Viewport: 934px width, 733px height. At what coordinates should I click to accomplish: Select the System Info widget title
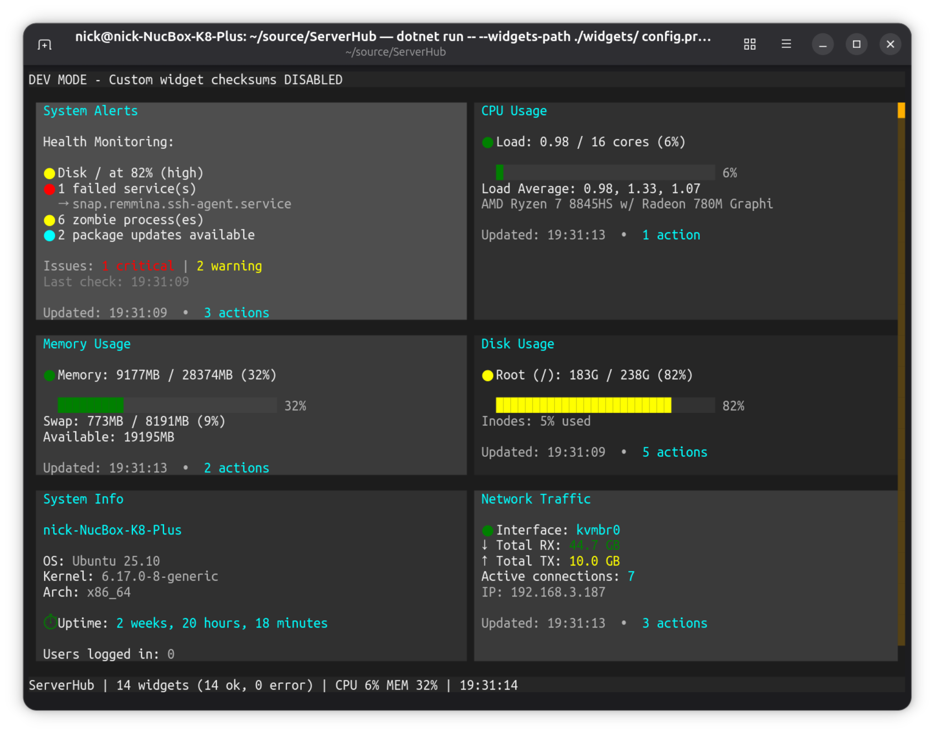83,499
